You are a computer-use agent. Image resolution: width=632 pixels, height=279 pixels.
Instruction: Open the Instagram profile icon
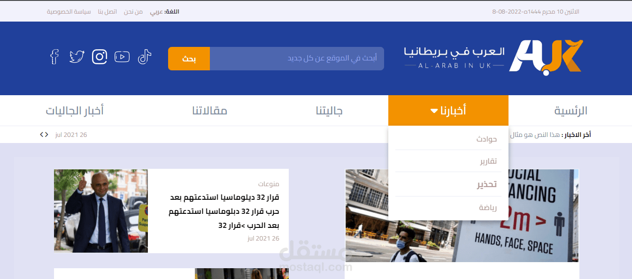click(99, 56)
